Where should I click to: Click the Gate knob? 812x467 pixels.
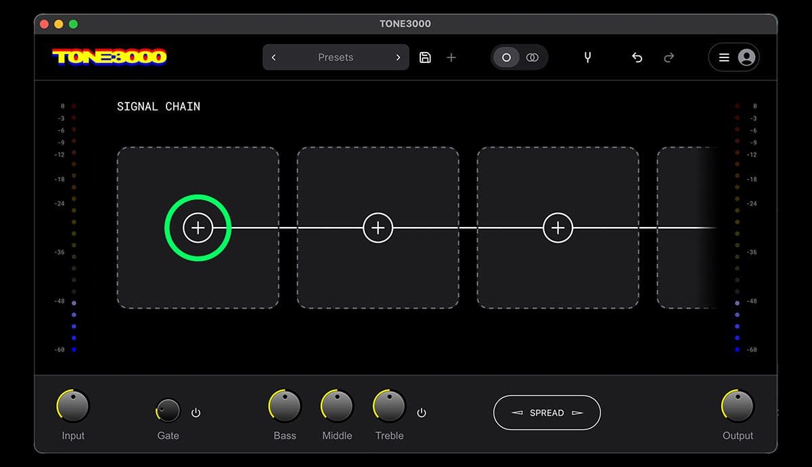168,410
